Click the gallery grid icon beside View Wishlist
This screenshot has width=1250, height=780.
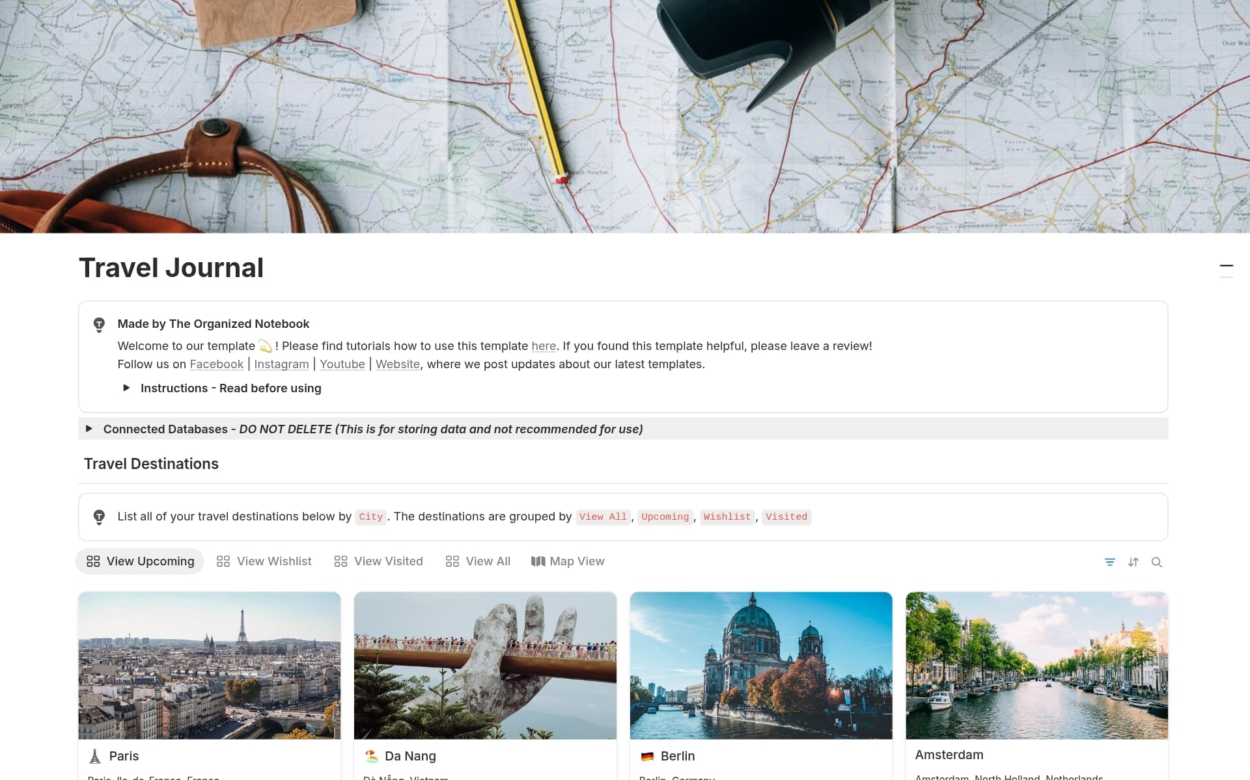coord(222,561)
